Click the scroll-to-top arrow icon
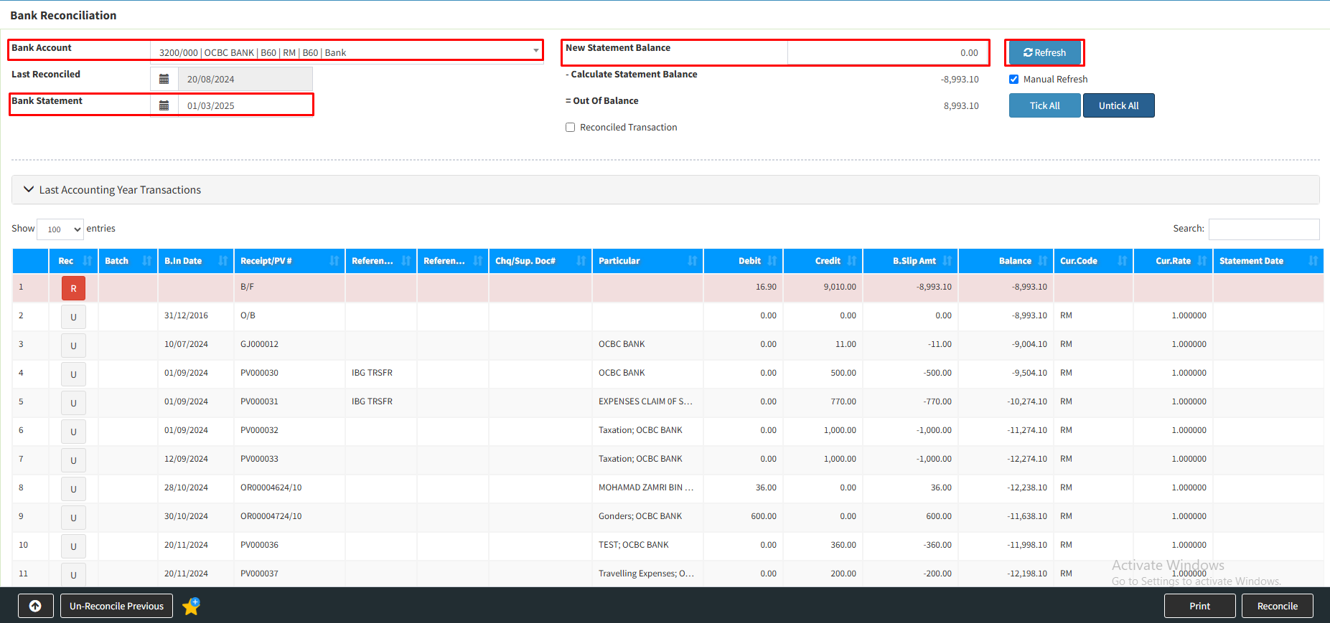The image size is (1330, 623). coord(35,606)
